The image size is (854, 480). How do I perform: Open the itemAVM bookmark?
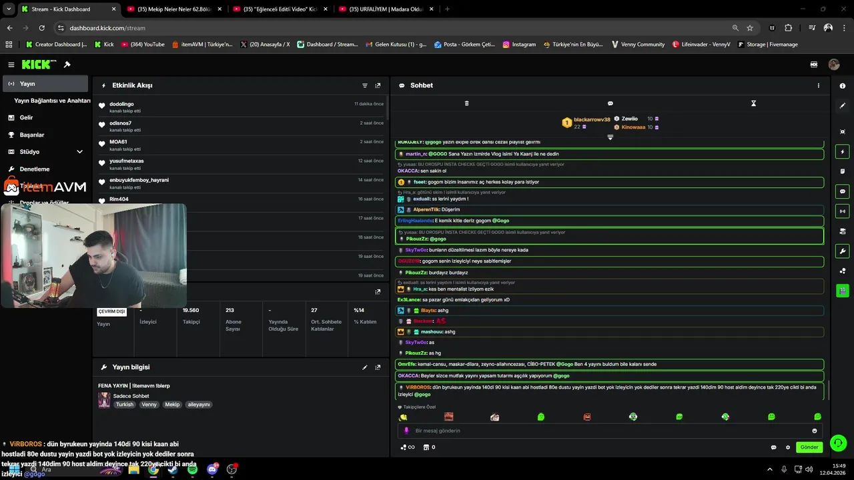pyautogui.click(x=202, y=45)
